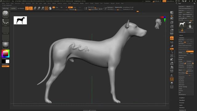Click the orange Menus button

[164, 1]
